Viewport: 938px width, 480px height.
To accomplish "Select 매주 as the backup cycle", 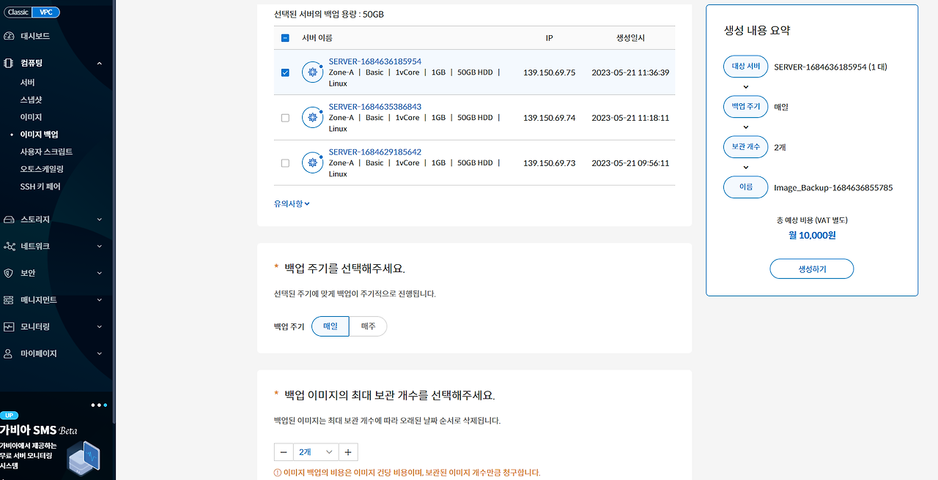I will point(368,326).
